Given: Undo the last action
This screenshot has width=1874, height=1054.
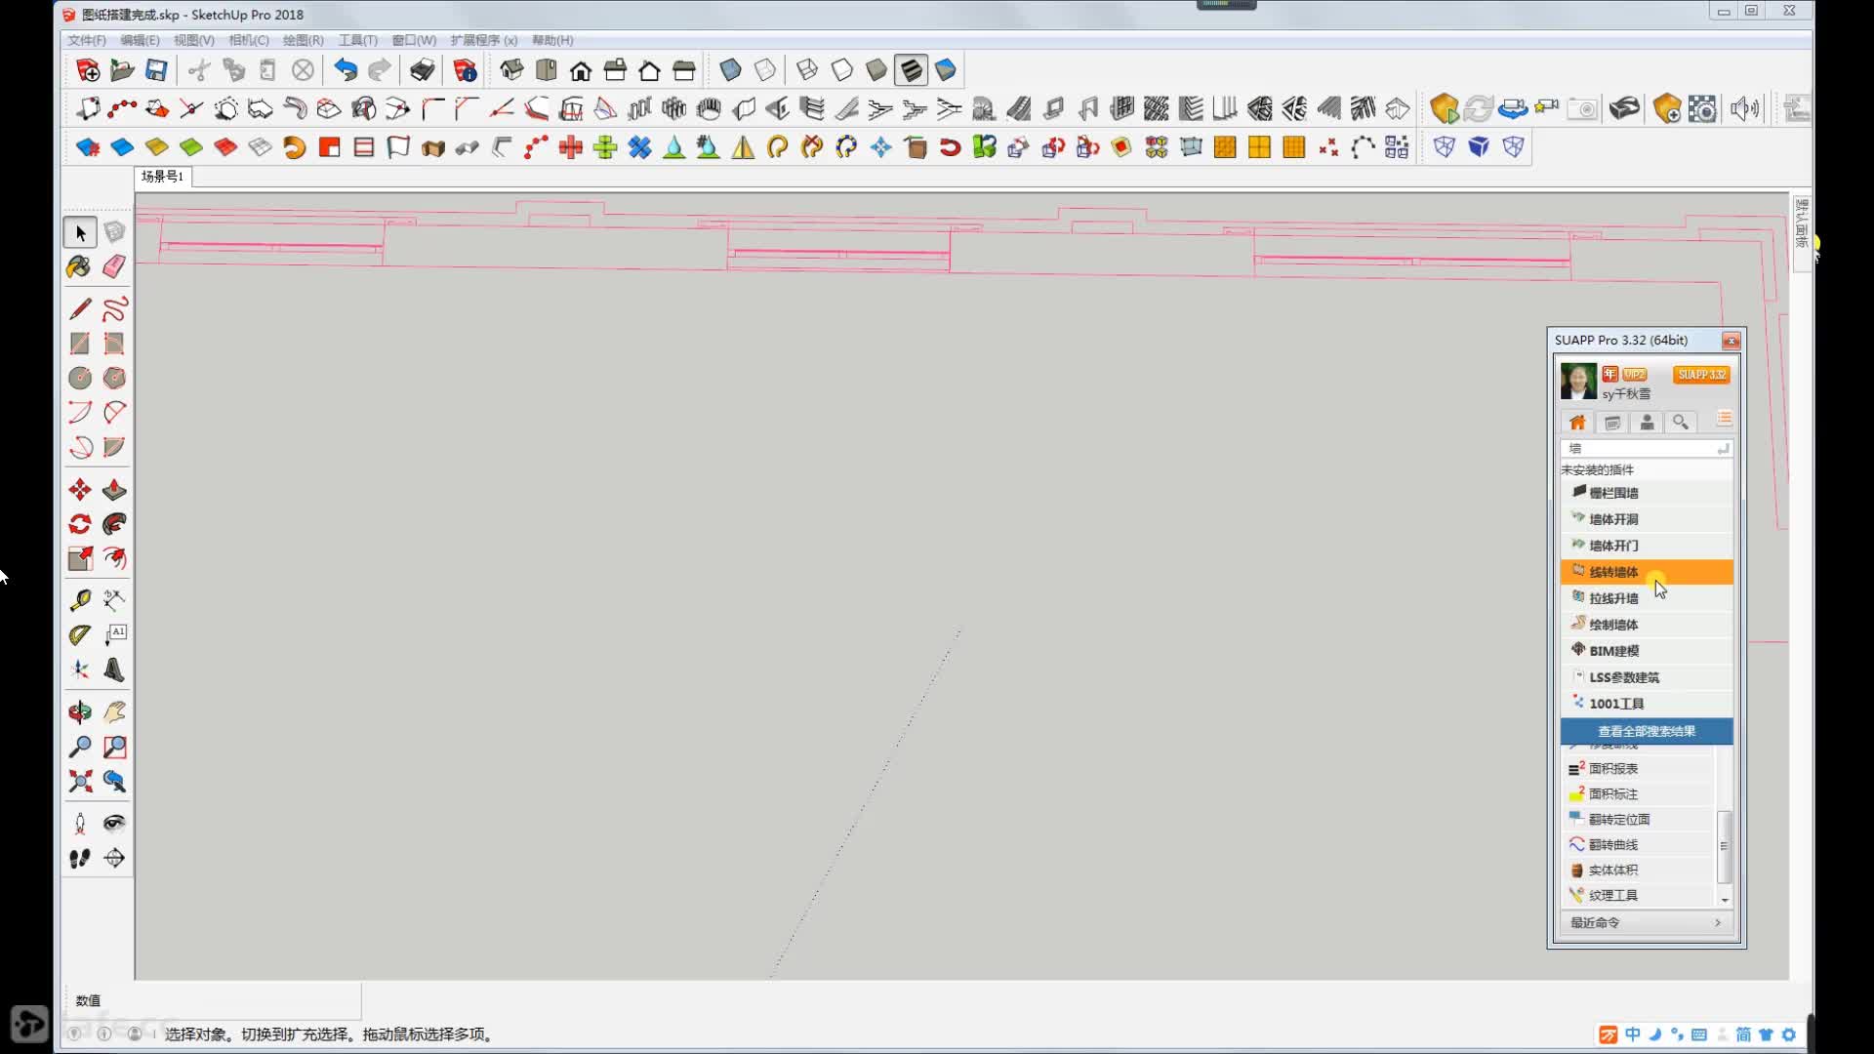Looking at the screenshot, I should coord(346,70).
